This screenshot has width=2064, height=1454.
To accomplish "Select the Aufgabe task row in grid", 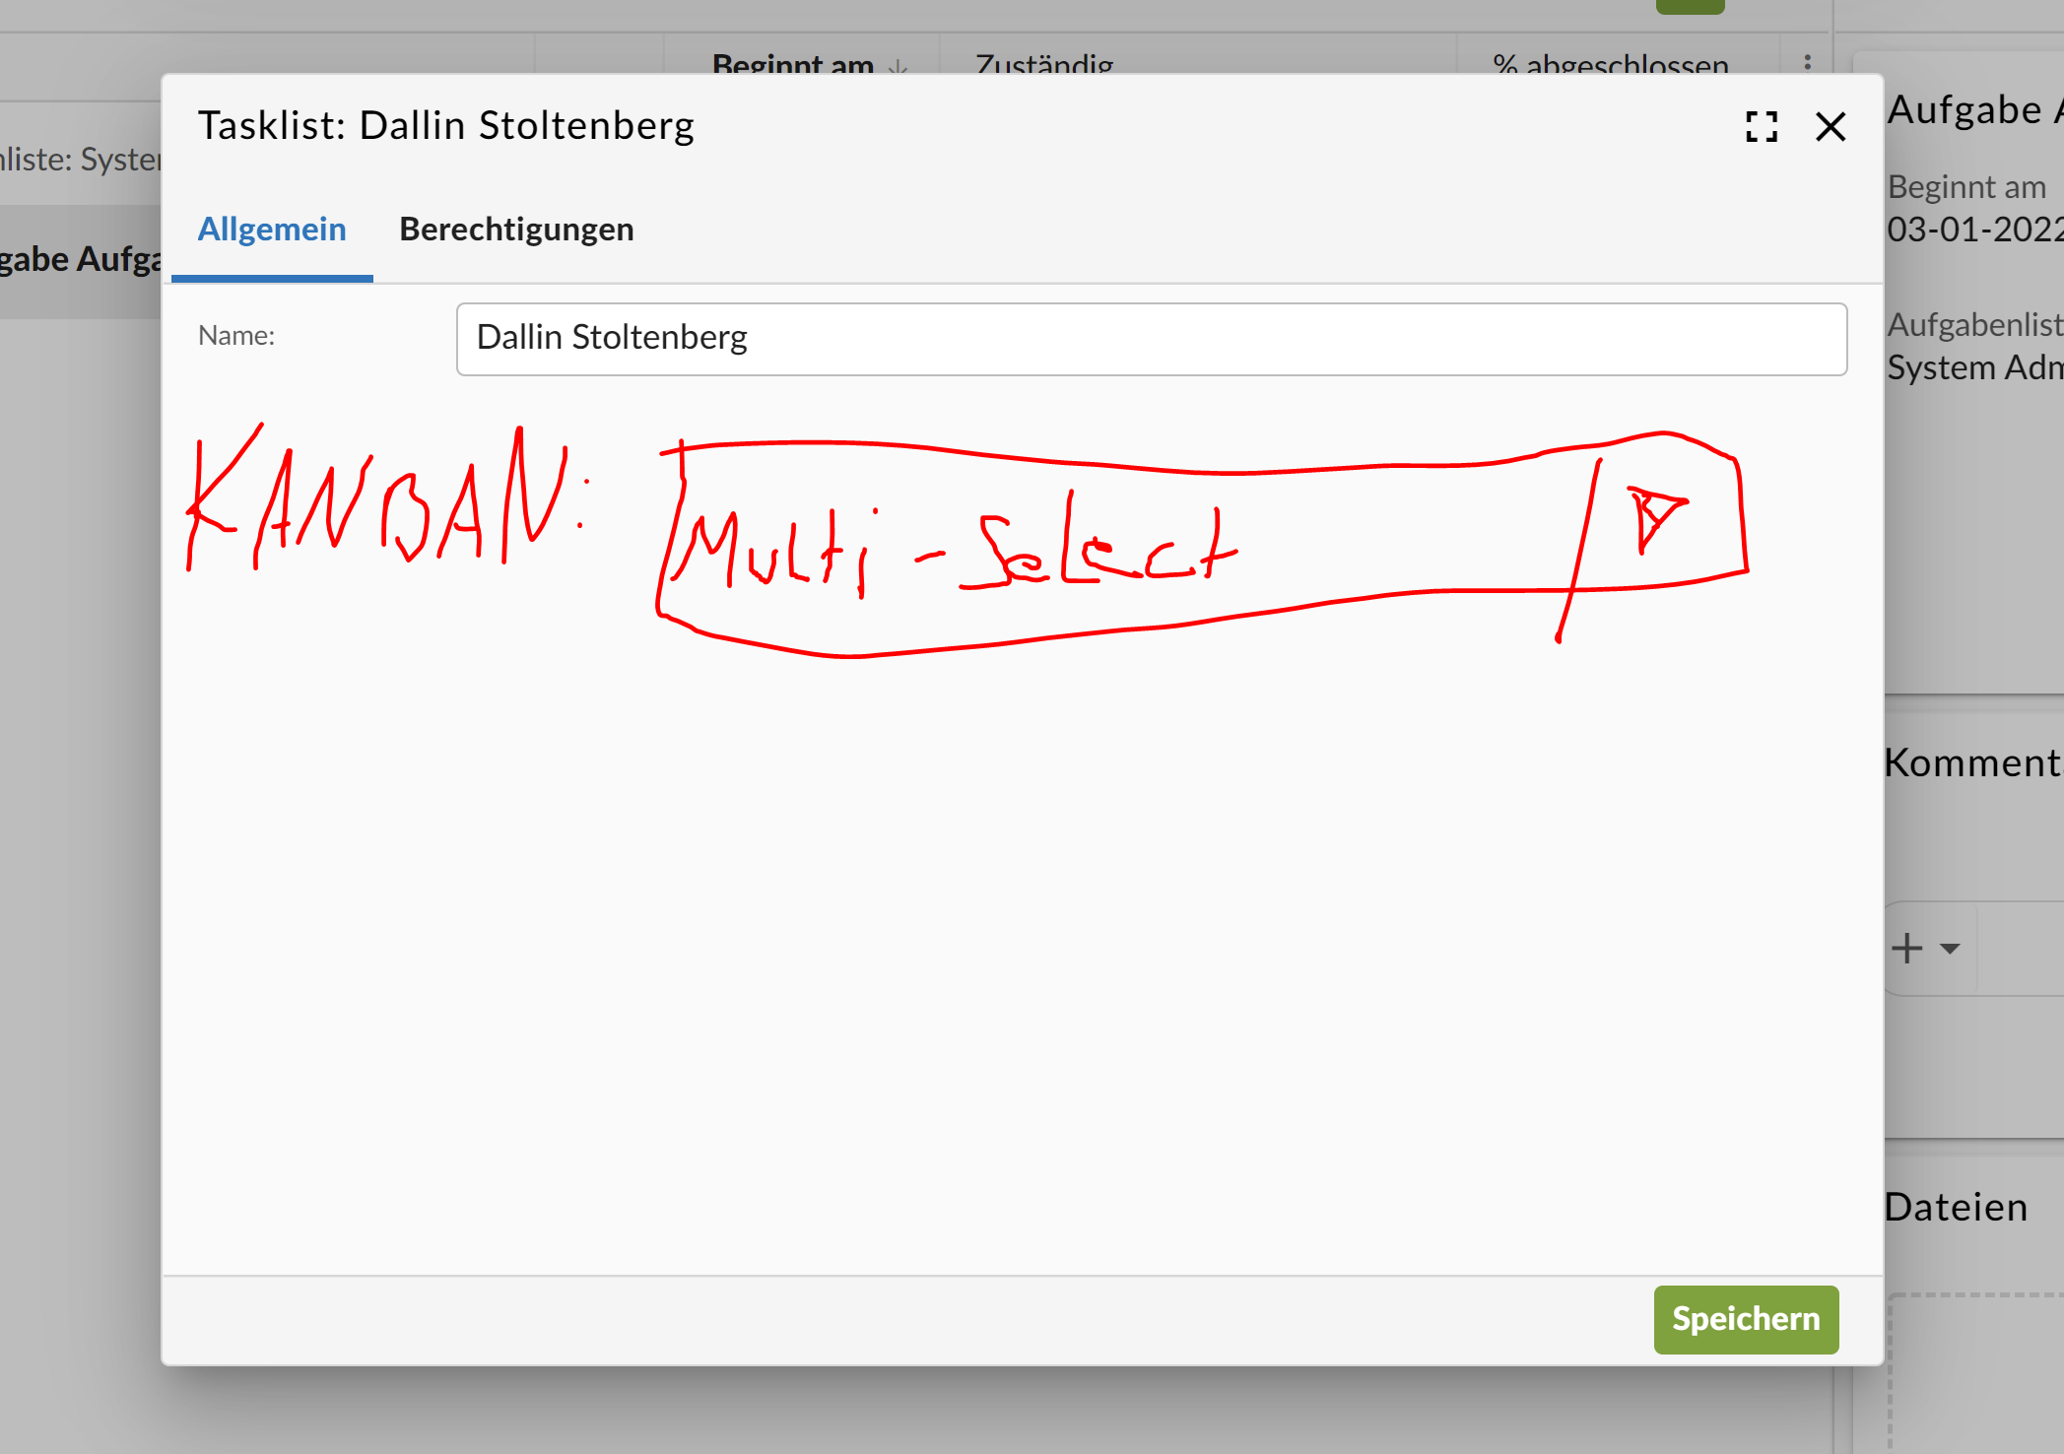I will 79,260.
